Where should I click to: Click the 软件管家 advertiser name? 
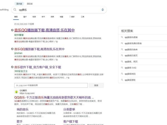click(x=19, y=35)
